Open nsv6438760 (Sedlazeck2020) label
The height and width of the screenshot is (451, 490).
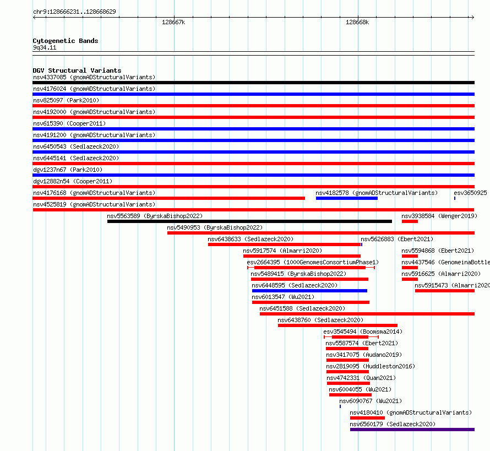[320, 320]
